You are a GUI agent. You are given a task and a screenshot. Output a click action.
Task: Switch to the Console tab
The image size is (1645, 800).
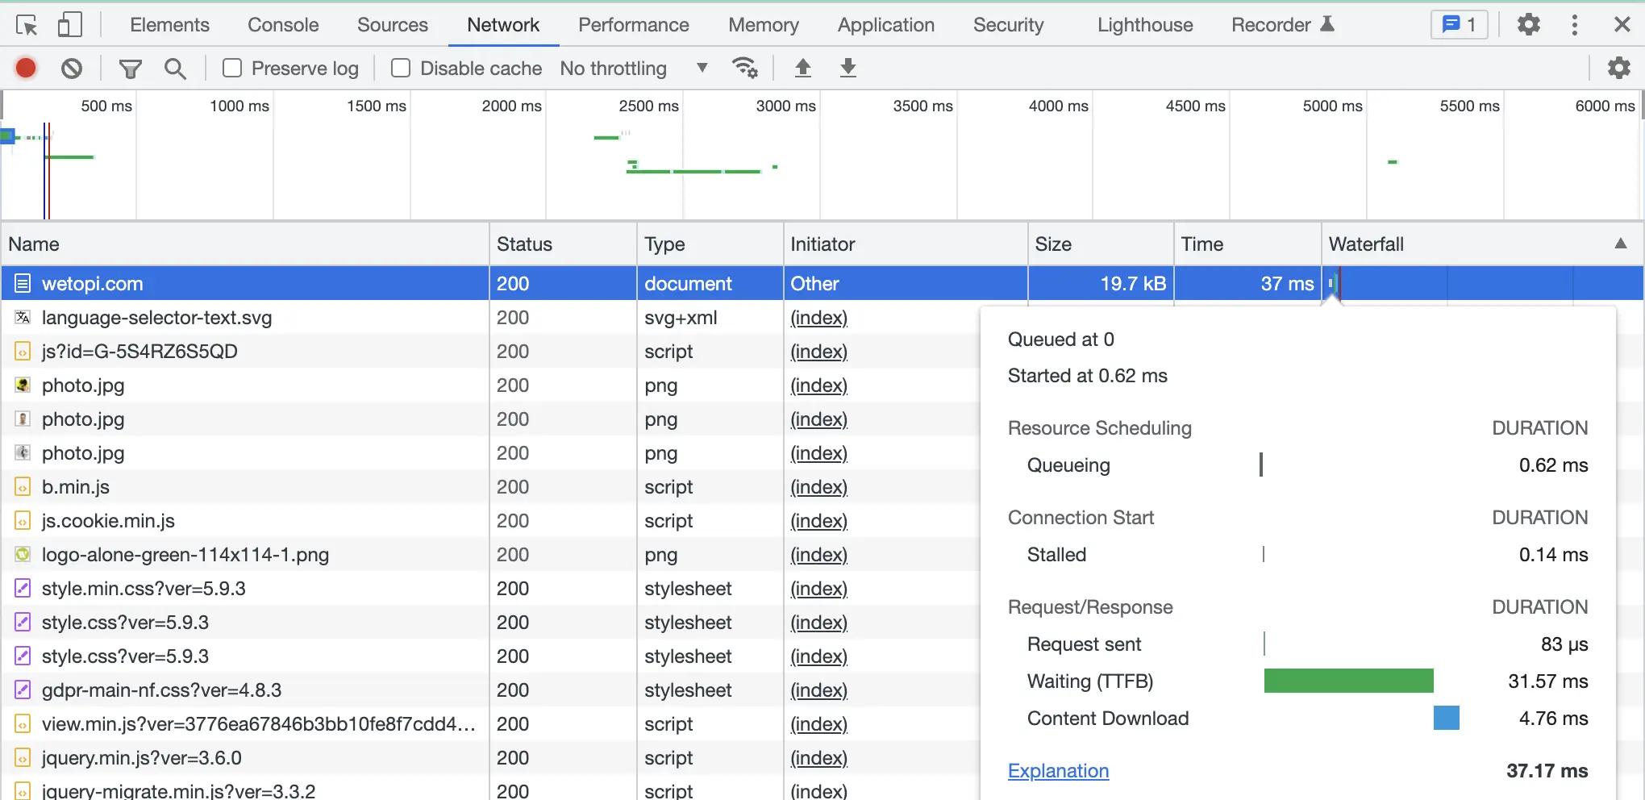282,25
